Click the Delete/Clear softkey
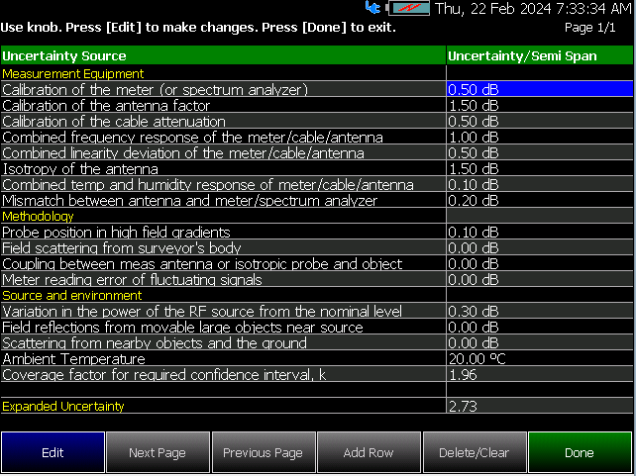This screenshot has height=476, width=636. click(475, 452)
